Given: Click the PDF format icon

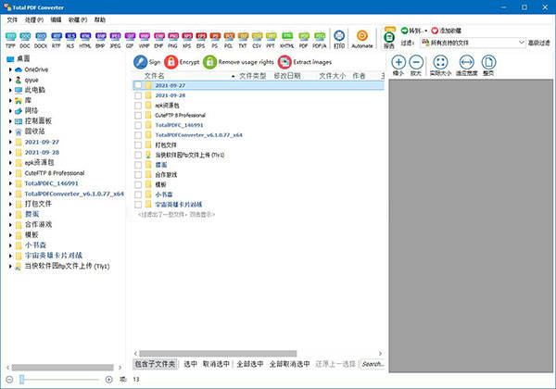Looking at the screenshot, I should tap(304, 39).
